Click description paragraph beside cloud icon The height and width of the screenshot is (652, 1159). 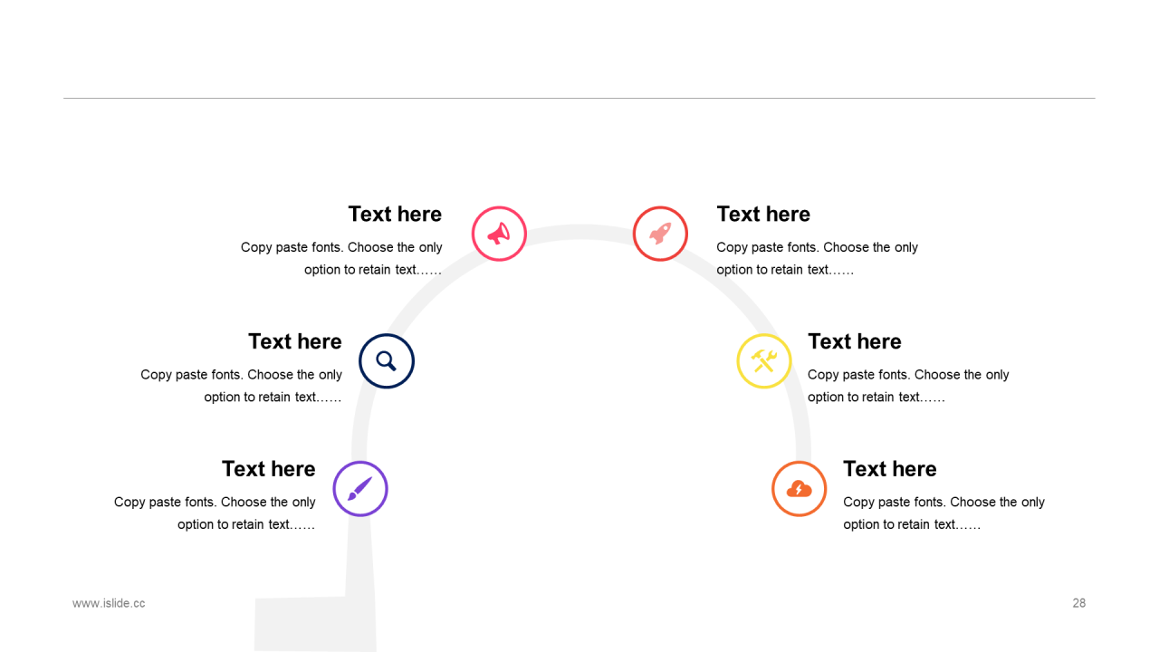coord(944,513)
